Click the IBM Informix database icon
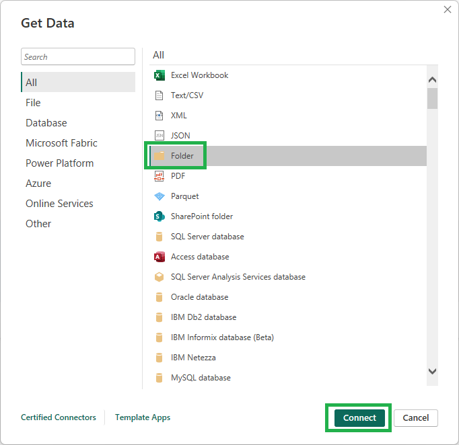This screenshot has width=459, height=445. pos(160,337)
